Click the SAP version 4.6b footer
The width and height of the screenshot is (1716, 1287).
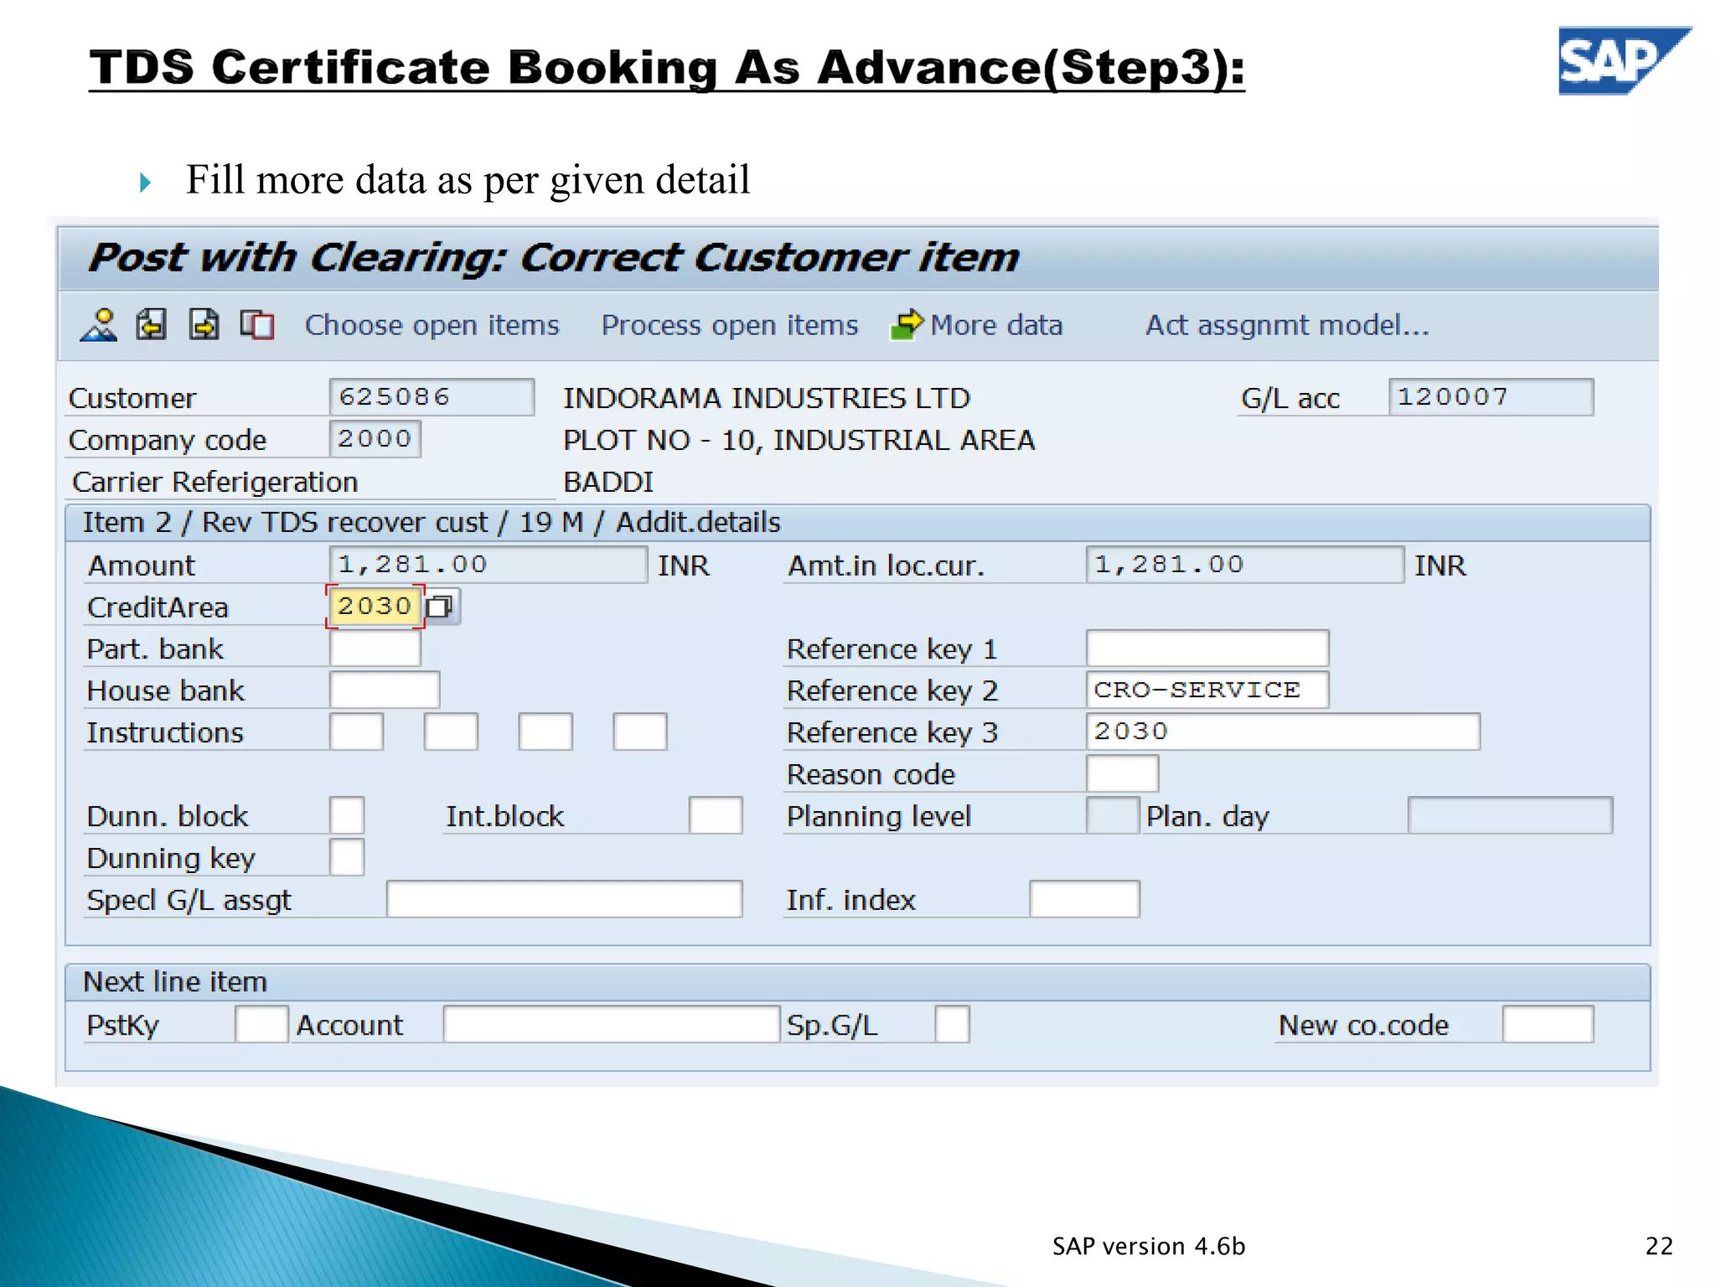(x=1149, y=1246)
